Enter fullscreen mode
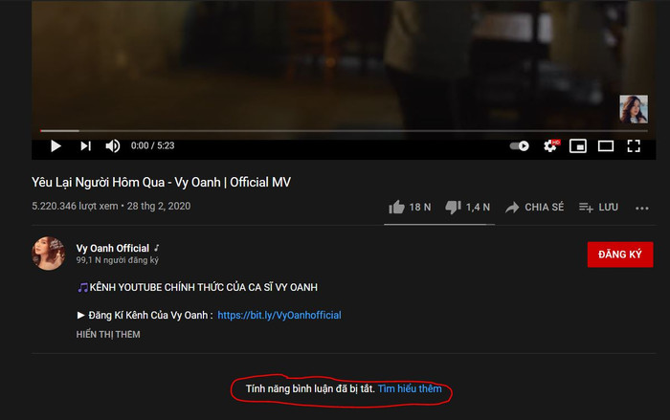 click(634, 145)
